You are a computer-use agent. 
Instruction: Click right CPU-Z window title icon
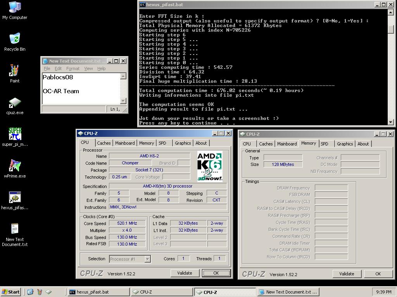242,134
